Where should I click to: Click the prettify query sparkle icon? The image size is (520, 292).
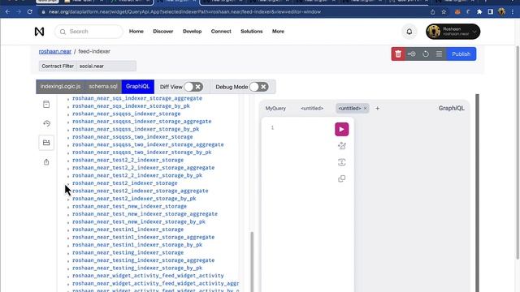pyautogui.click(x=341, y=146)
